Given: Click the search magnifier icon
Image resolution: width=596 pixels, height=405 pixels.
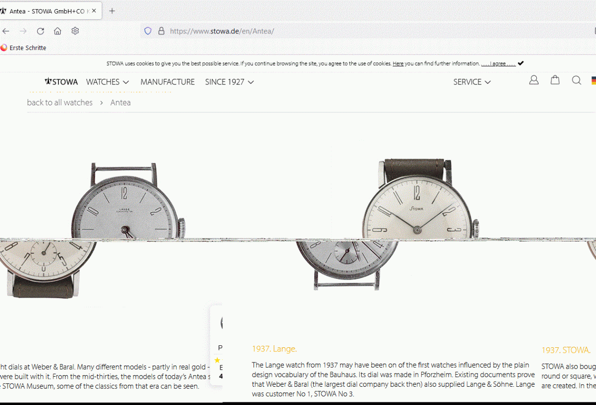Looking at the screenshot, I should (x=576, y=80).
